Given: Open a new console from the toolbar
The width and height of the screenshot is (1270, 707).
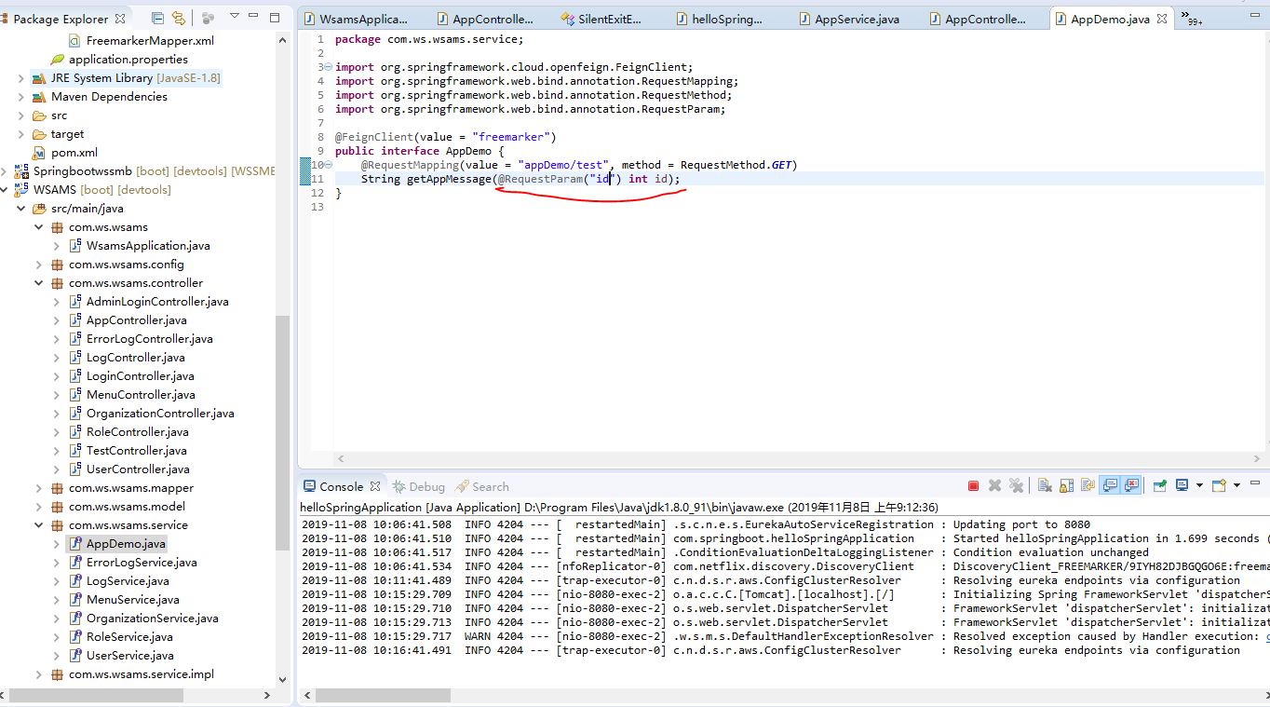Looking at the screenshot, I should click(x=1219, y=484).
